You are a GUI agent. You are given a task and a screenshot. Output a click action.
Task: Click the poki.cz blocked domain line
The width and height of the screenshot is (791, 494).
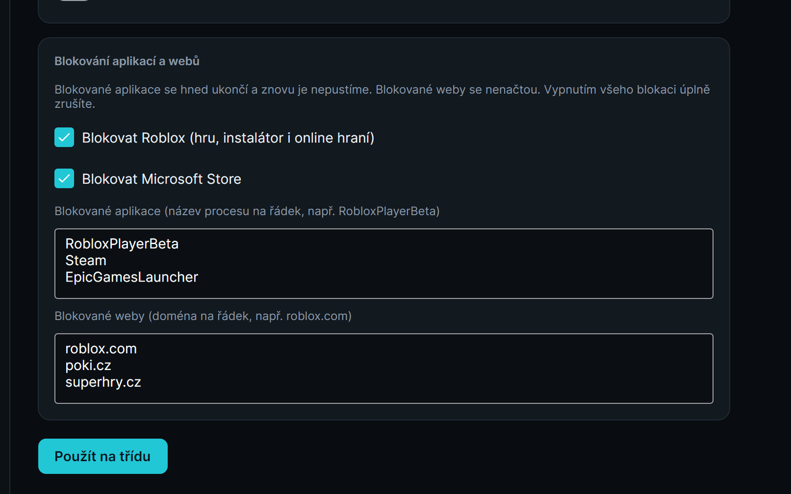pos(88,366)
